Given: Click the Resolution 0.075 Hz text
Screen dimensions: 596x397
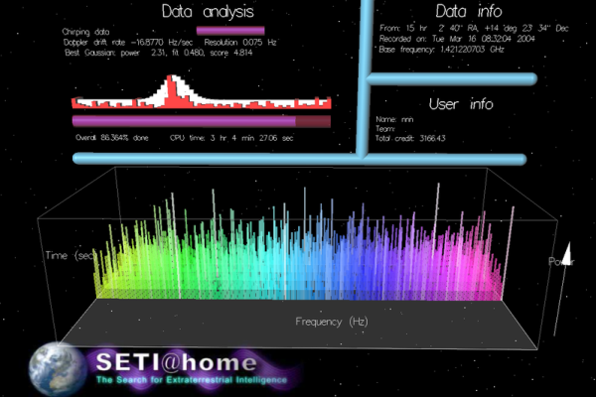Looking at the screenshot, I should point(240,42).
